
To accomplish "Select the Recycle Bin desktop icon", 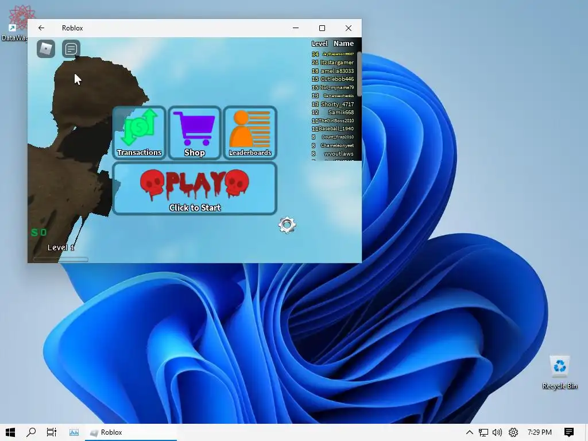I will tap(559, 372).
